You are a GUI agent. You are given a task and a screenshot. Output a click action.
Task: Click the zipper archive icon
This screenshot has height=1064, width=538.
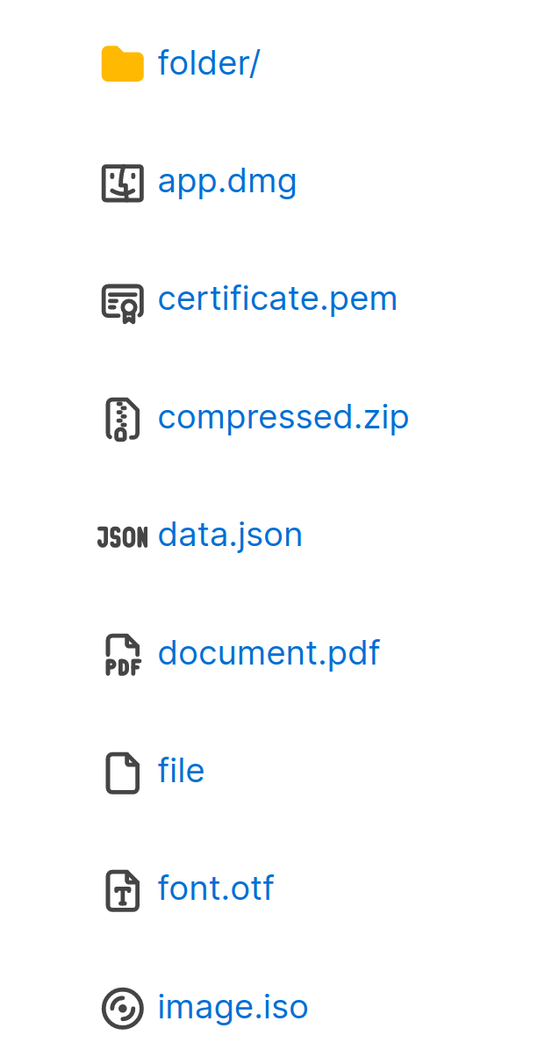[x=123, y=419]
